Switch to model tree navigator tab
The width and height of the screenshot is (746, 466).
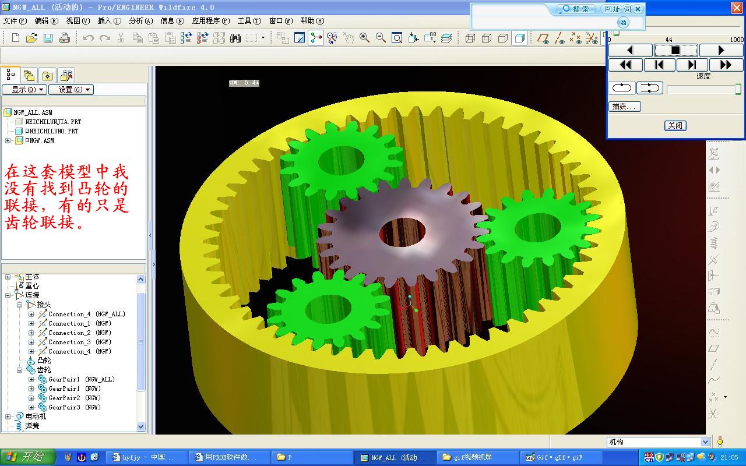[10, 75]
